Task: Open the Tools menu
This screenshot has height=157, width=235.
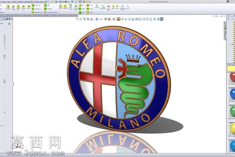Action: click(9, 2)
